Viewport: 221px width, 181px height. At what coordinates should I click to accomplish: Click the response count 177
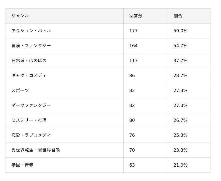133,31
